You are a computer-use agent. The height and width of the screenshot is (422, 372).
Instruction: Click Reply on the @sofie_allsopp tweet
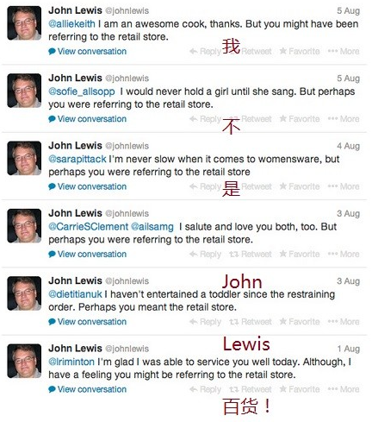[205, 119]
